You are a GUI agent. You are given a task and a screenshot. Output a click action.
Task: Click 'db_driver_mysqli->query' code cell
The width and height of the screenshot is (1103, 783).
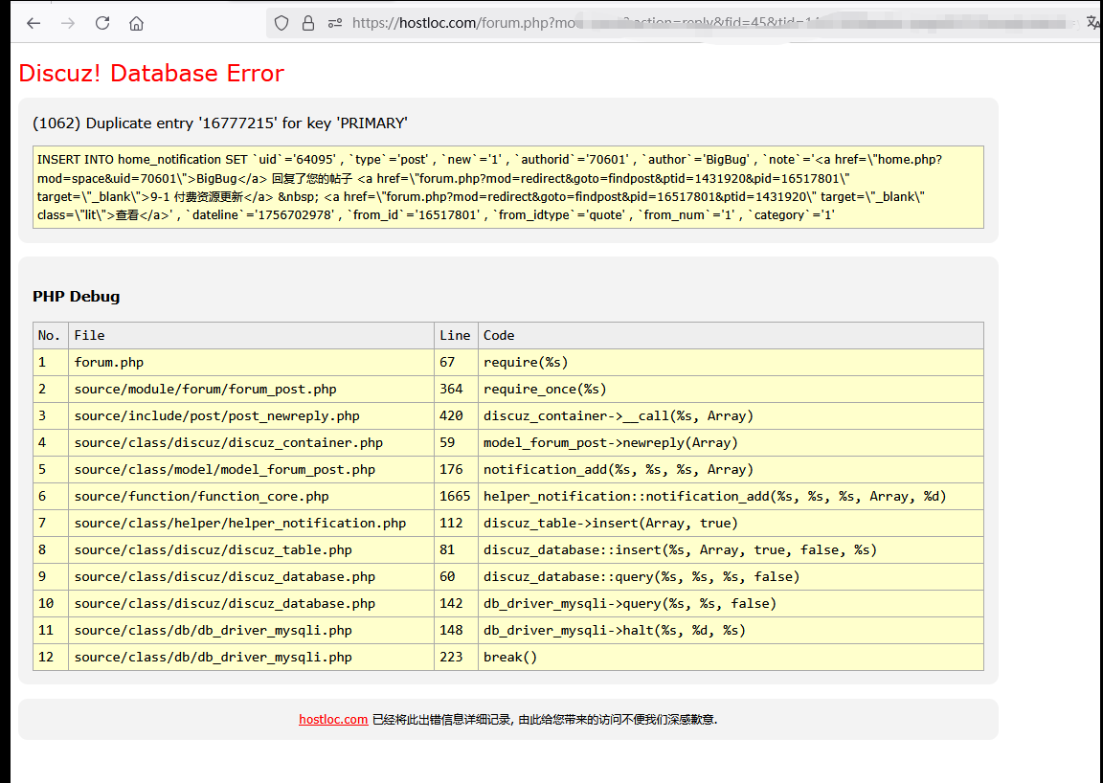[731, 603]
